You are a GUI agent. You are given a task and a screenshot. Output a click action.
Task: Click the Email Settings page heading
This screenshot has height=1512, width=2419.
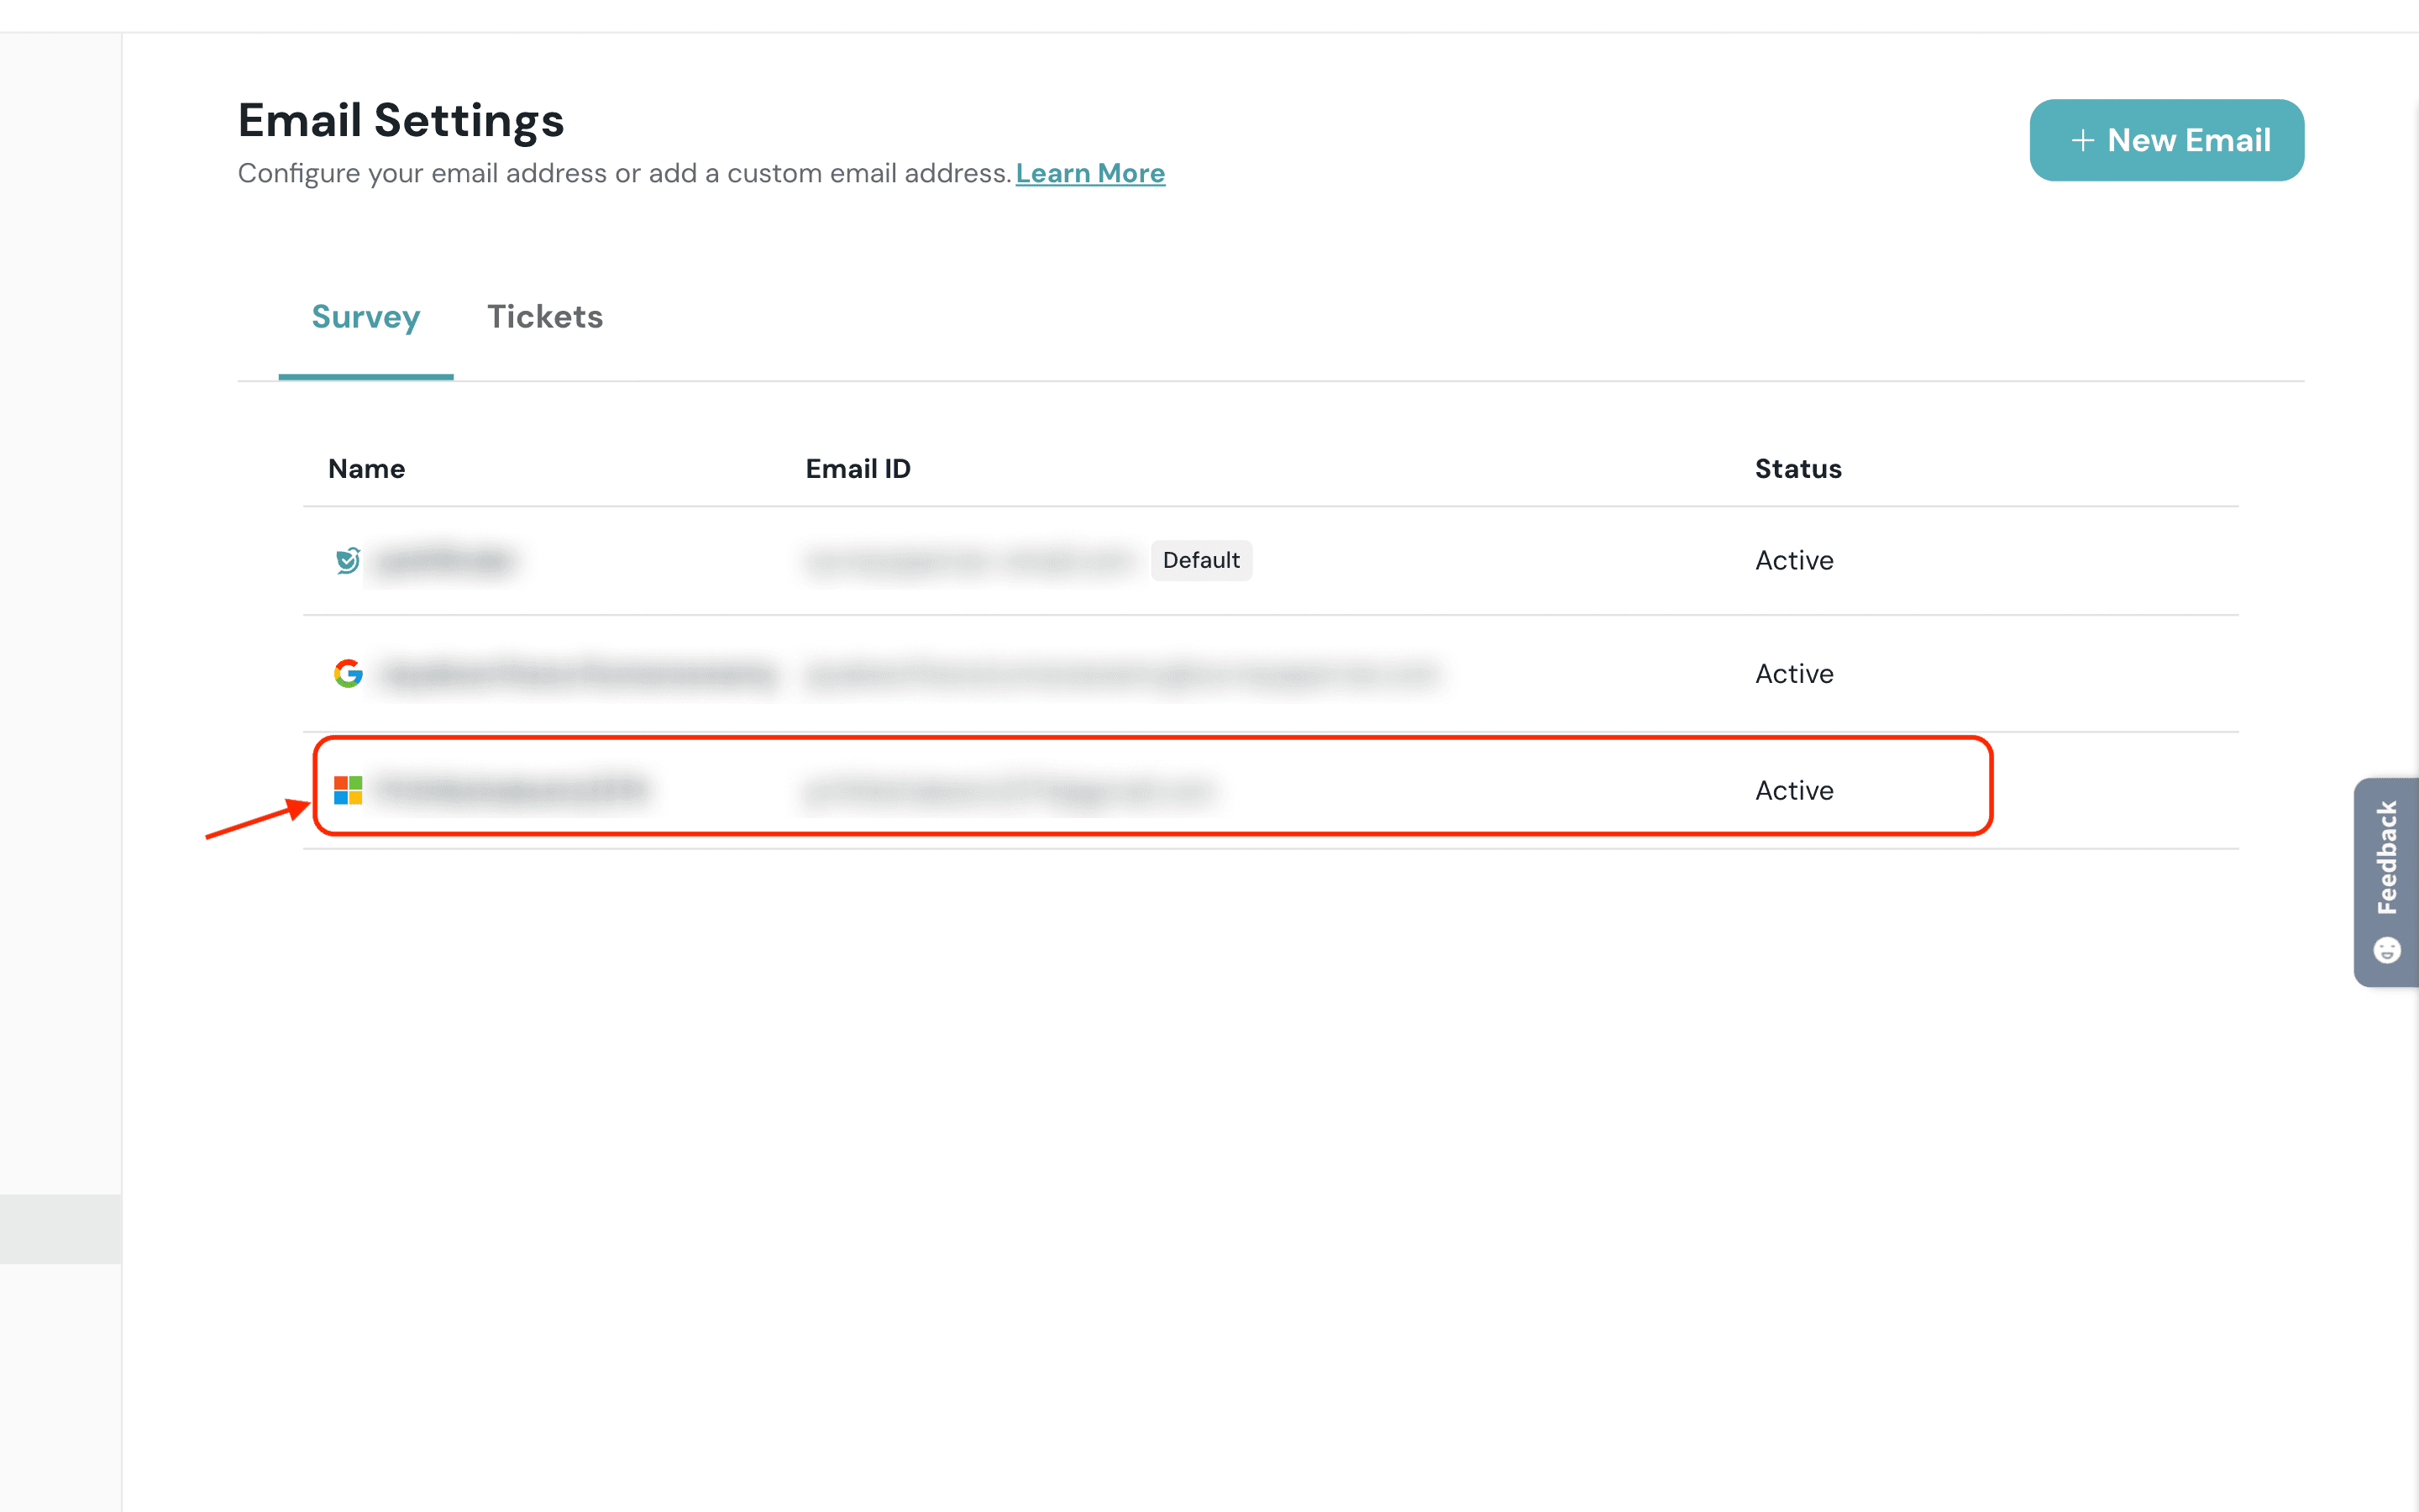[401, 120]
